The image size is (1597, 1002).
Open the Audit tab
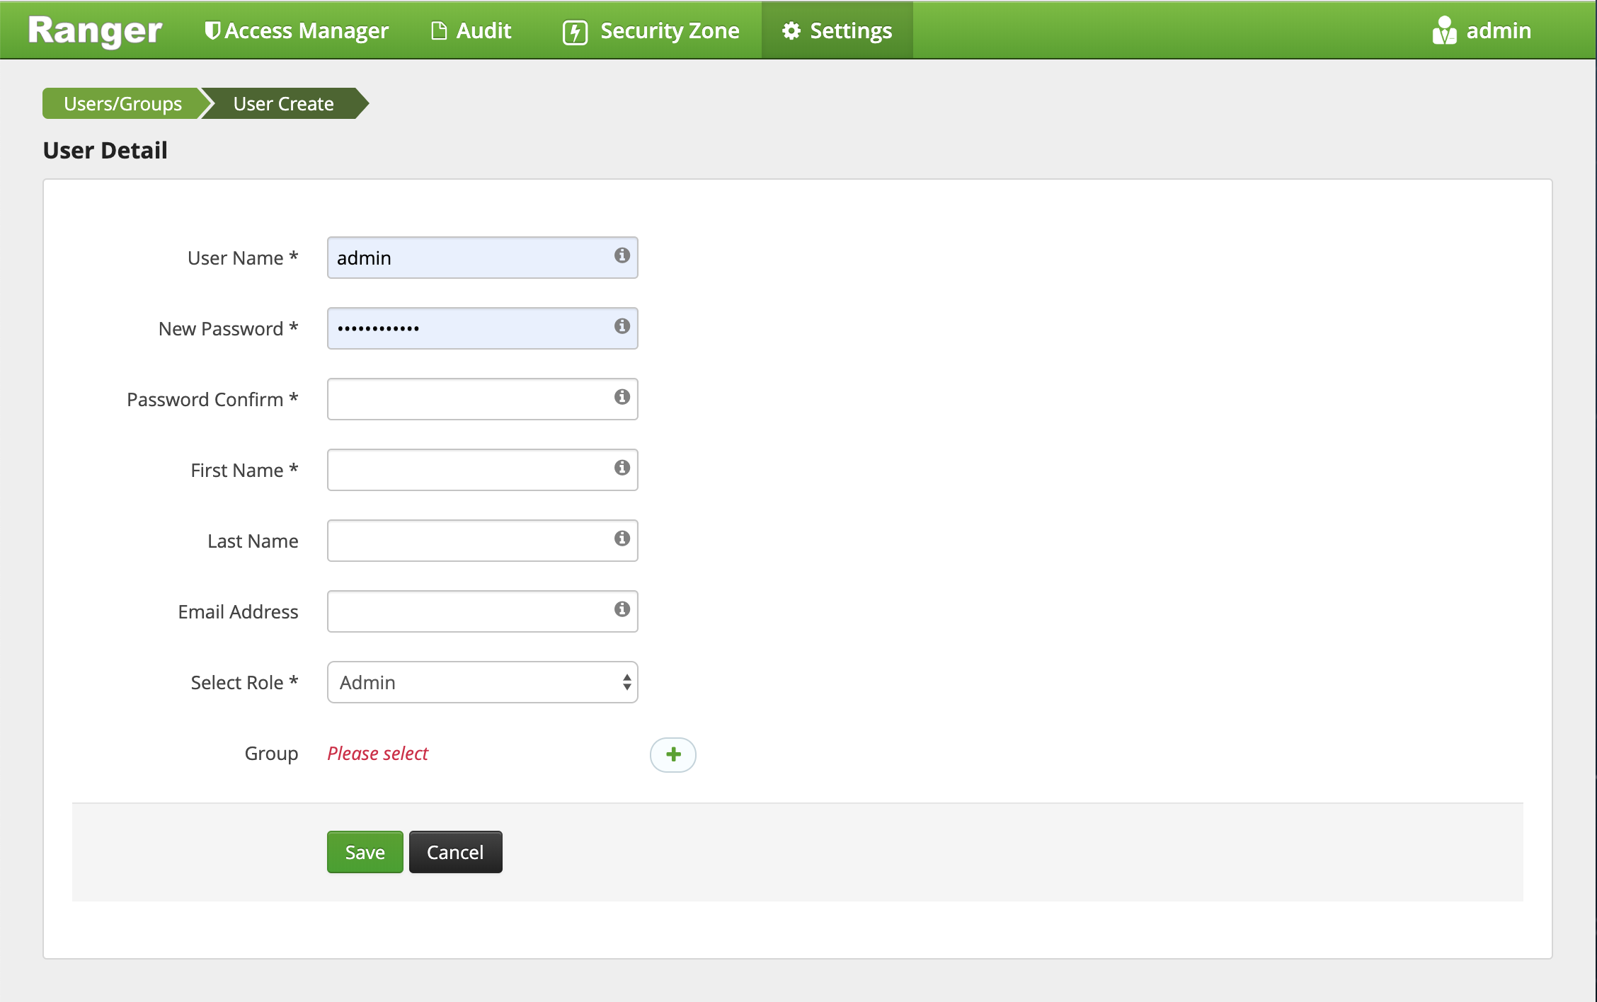pyautogui.click(x=471, y=30)
